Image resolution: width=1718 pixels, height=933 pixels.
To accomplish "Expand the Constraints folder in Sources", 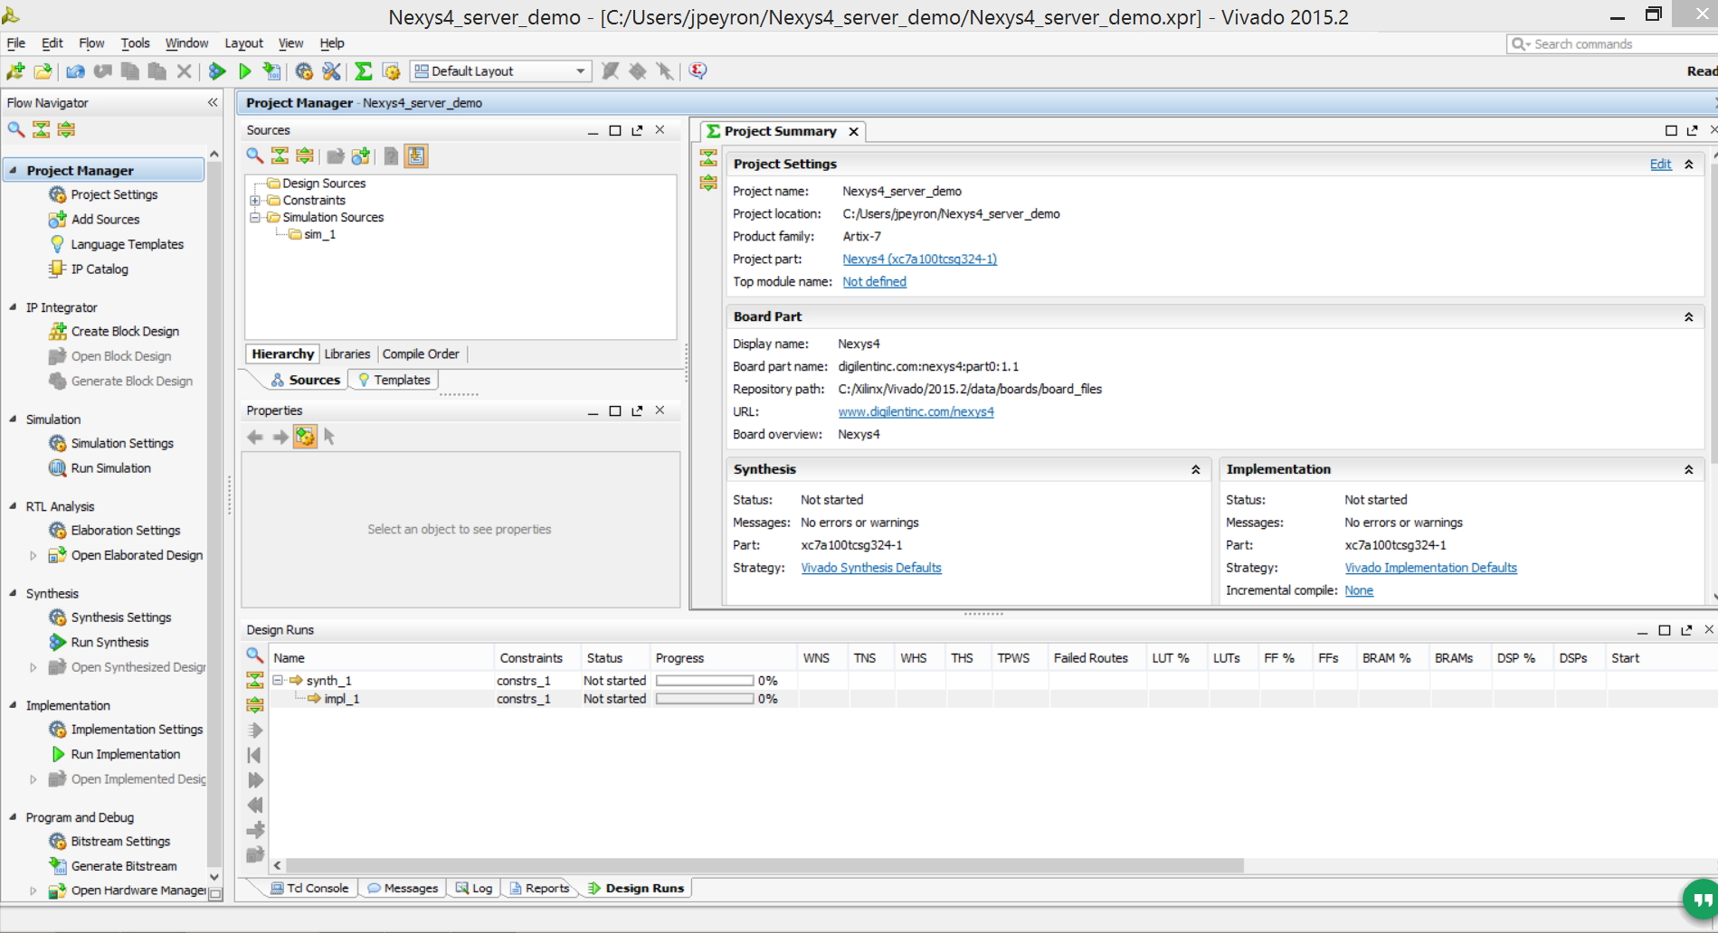I will pos(255,201).
